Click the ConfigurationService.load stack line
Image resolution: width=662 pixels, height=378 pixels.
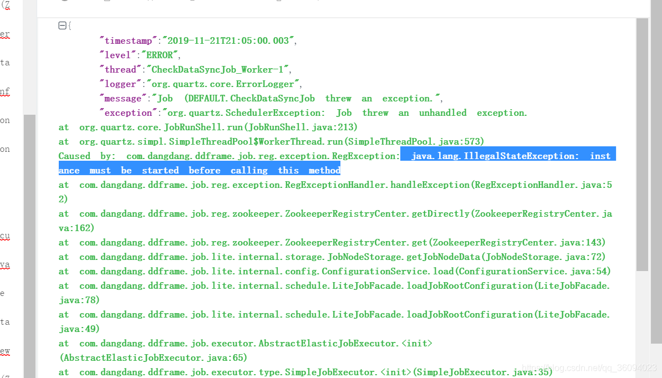335,271
